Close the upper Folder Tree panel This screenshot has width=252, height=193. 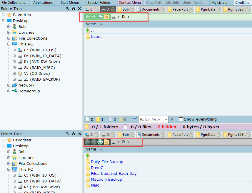[80, 9]
